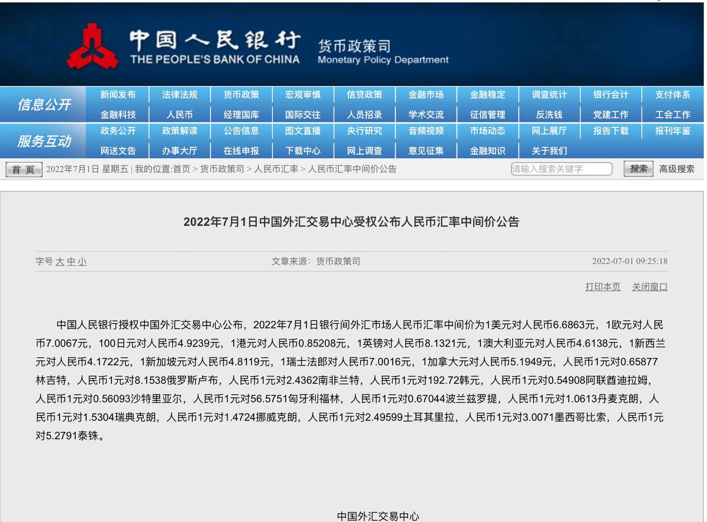This screenshot has height=522, width=707.
Task: Click the article title about 人民币汇率中间价公告
Action: coord(351,222)
